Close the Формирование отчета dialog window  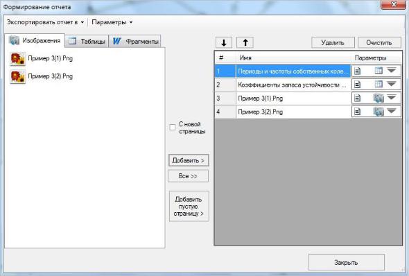click(393, 5)
